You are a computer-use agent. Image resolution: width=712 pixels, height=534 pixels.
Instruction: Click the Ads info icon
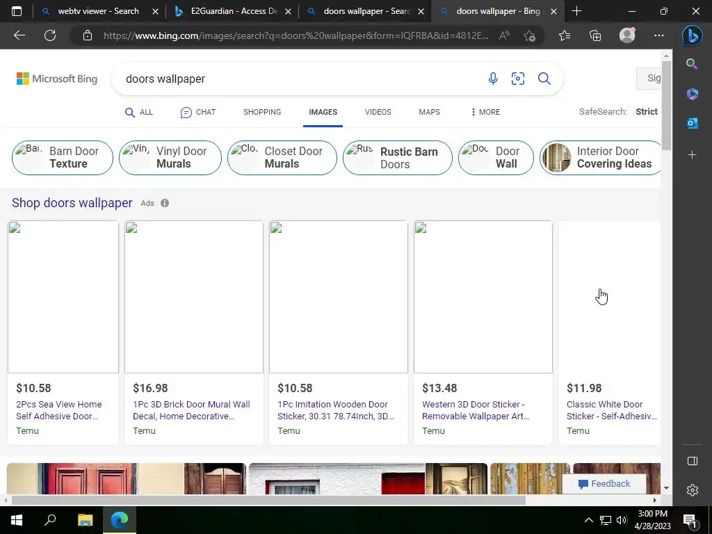coord(164,203)
